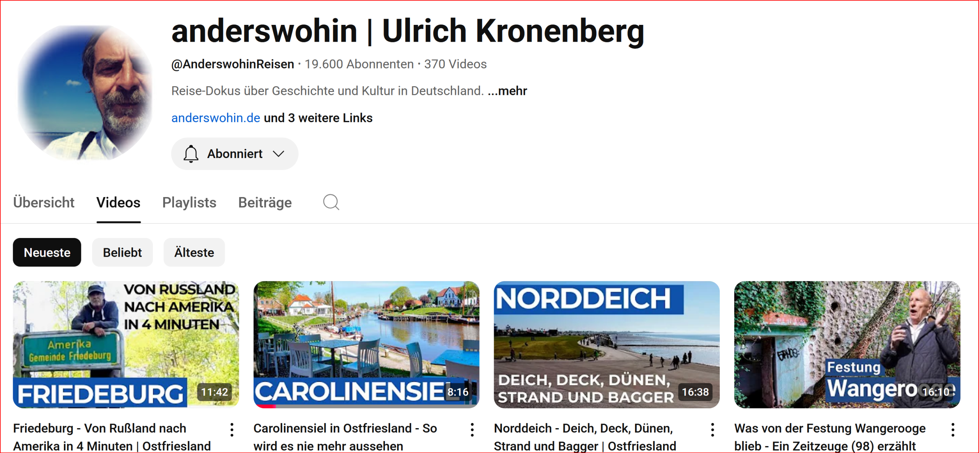The height and width of the screenshot is (453, 979).
Task: Open three-dot menu for Wangerooge video
Action: pyautogui.click(x=953, y=430)
